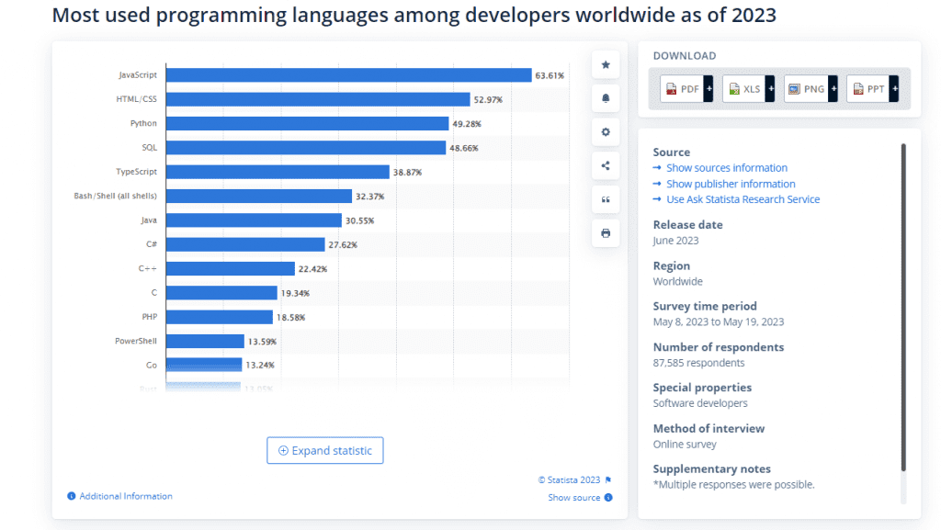Share the statistic using the share icon
This screenshot has height=530, width=941.
pyautogui.click(x=605, y=165)
